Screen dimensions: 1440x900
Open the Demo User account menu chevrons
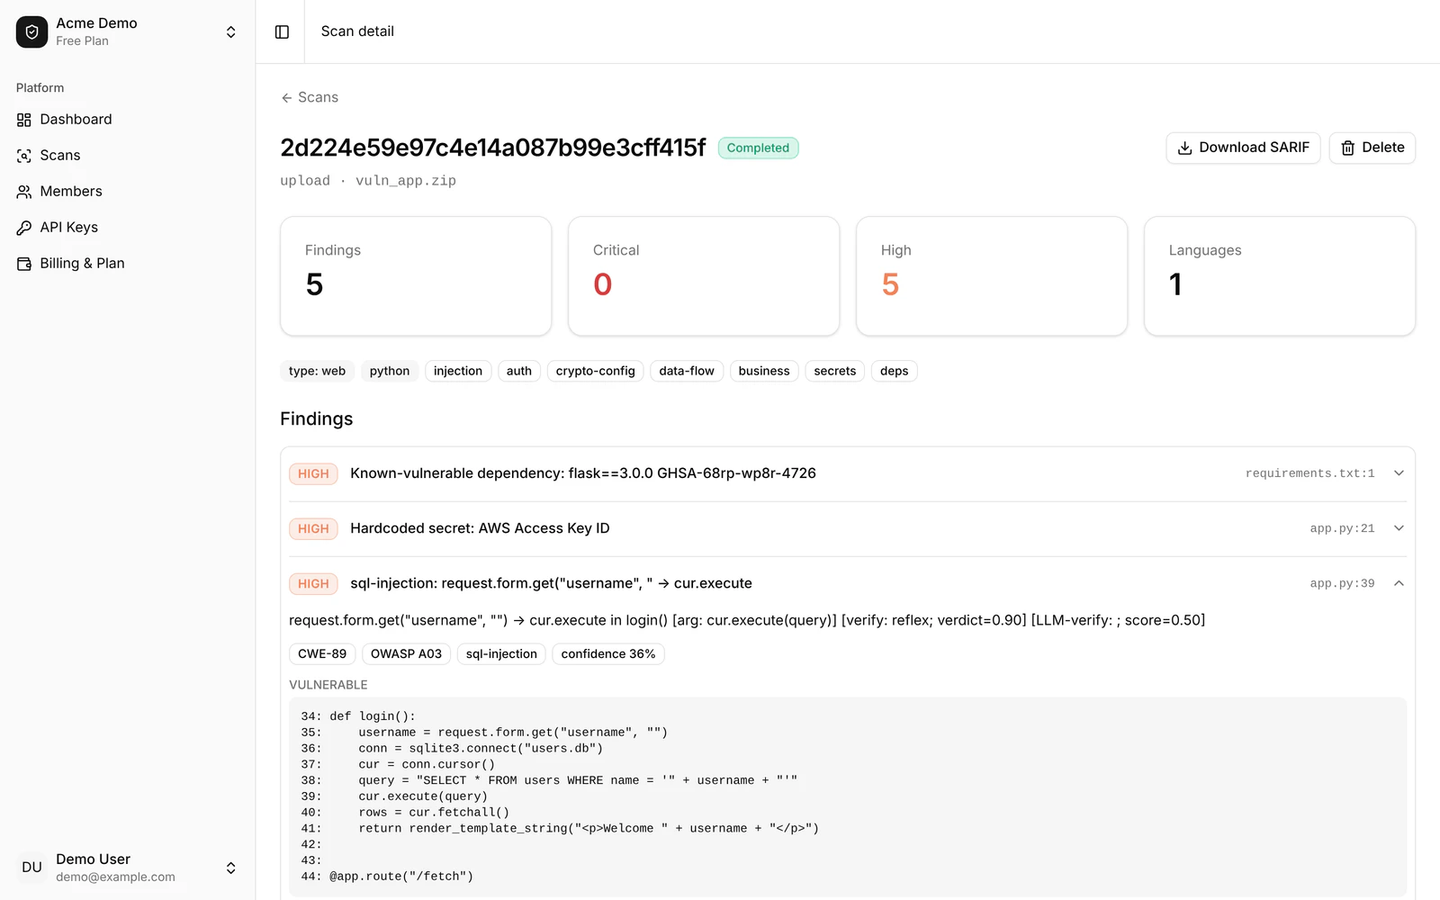tap(230, 868)
